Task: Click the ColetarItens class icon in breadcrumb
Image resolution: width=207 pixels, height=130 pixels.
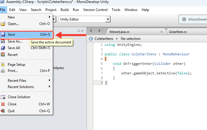Action: [x=91, y=39]
